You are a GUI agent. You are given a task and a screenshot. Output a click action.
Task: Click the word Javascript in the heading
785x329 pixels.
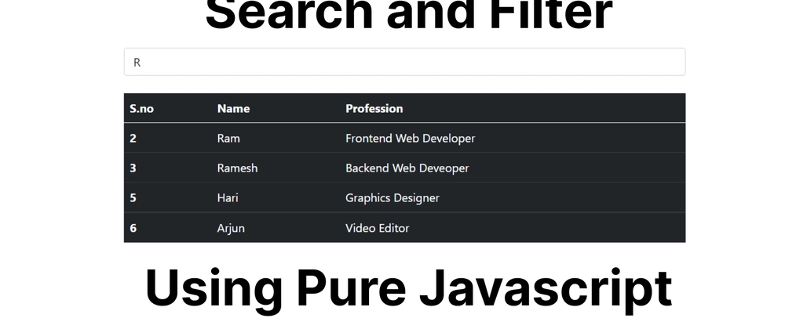click(546, 290)
